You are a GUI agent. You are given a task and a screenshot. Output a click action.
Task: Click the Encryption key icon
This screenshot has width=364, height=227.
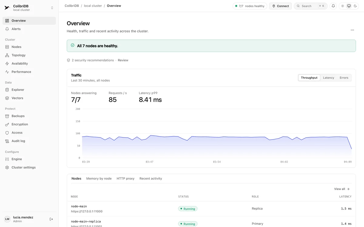coord(7,124)
